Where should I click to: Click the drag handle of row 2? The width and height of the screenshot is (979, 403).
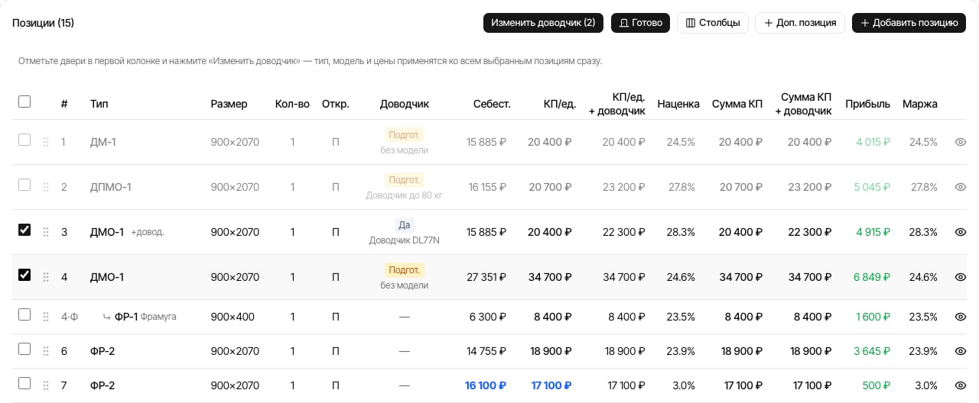coord(46,187)
